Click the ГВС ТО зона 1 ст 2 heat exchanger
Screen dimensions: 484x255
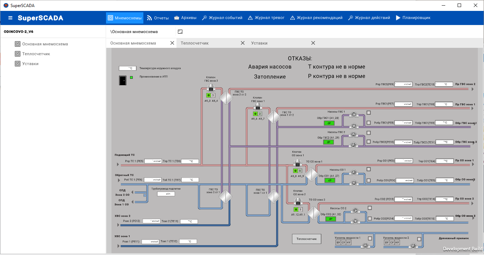(273, 116)
